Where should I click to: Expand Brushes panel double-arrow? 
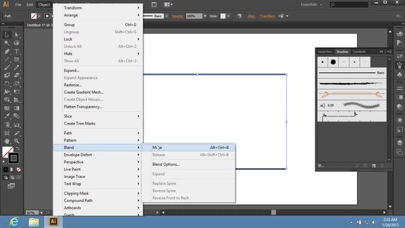(381, 52)
